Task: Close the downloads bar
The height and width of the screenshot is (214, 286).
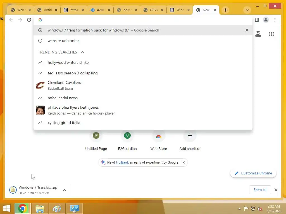Action: (276, 189)
